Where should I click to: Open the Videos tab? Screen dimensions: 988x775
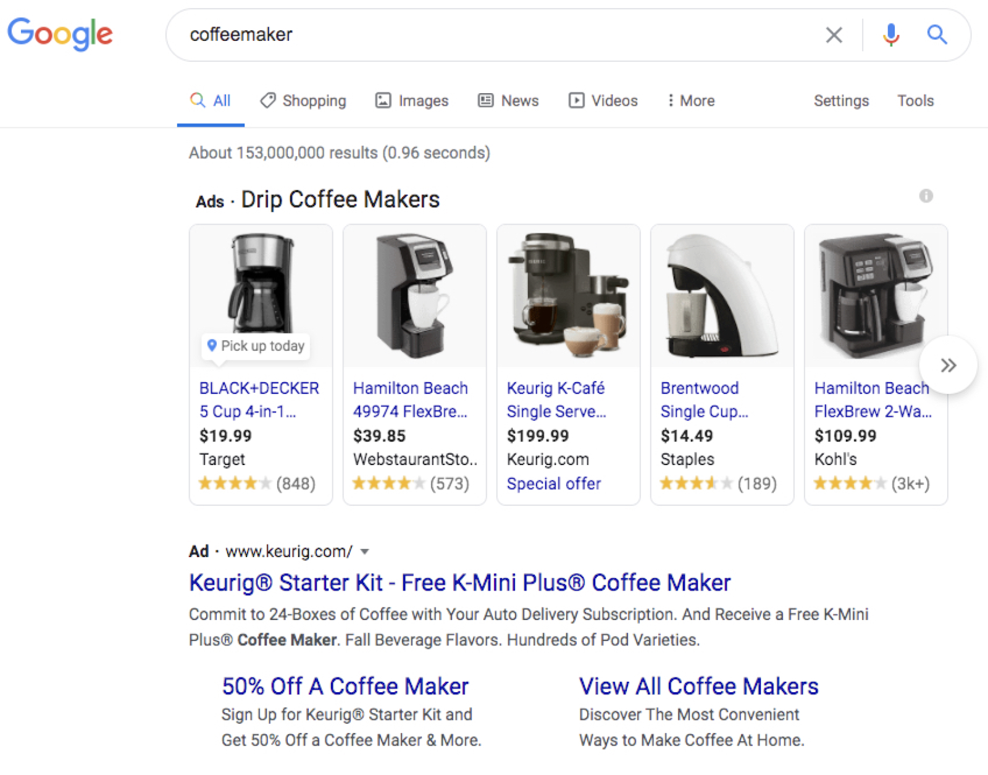(x=603, y=101)
